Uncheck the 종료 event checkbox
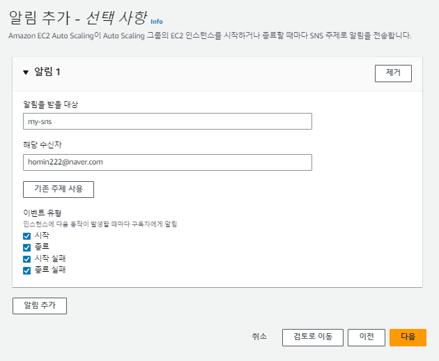Viewport: 439px width, 361px height. pyautogui.click(x=27, y=247)
